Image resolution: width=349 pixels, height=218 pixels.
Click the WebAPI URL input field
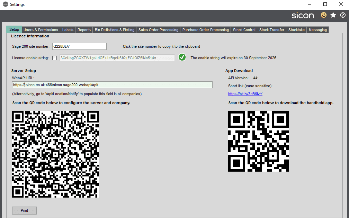coord(112,85)
